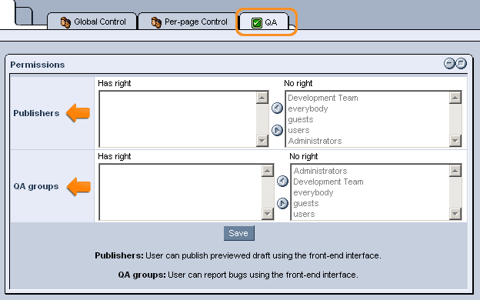
Task: Select everybody in QA groups No right list
Action: [313, 192]
